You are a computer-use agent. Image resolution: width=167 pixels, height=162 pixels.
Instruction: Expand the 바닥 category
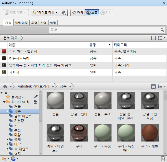point(7,144)
